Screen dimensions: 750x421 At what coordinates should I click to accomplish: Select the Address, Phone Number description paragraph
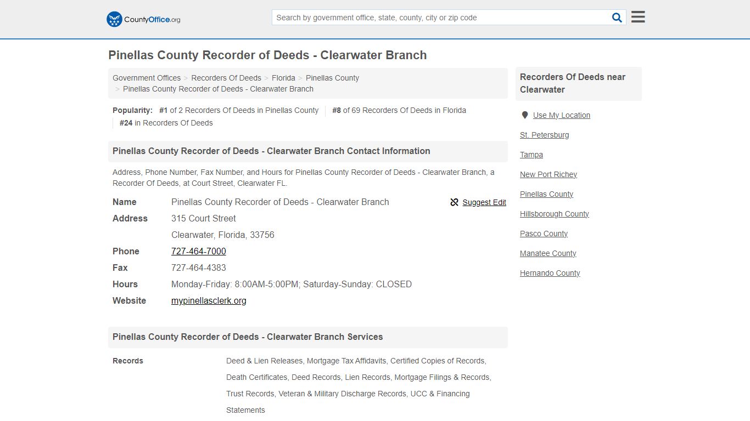click(x=304, y=178)
